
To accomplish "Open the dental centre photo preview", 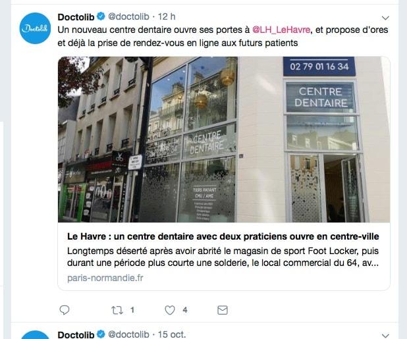I will (x=224, y=140).
